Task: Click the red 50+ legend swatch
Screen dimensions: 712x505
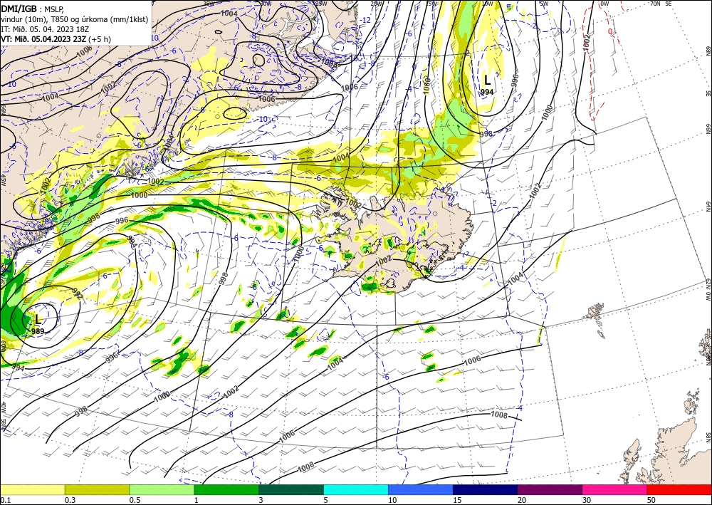Action: coord(679,489)
